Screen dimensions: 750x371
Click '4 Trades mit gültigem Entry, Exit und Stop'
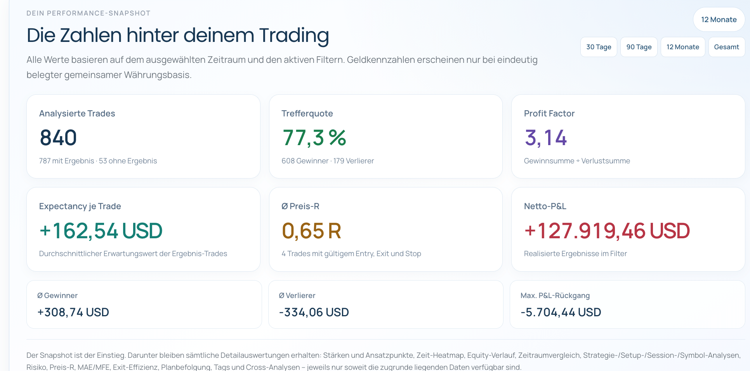(x=351, y=253)
